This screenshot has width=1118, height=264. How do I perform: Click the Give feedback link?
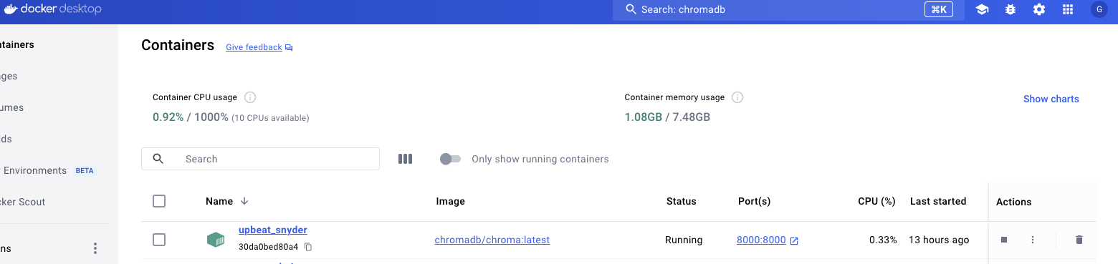254,47
